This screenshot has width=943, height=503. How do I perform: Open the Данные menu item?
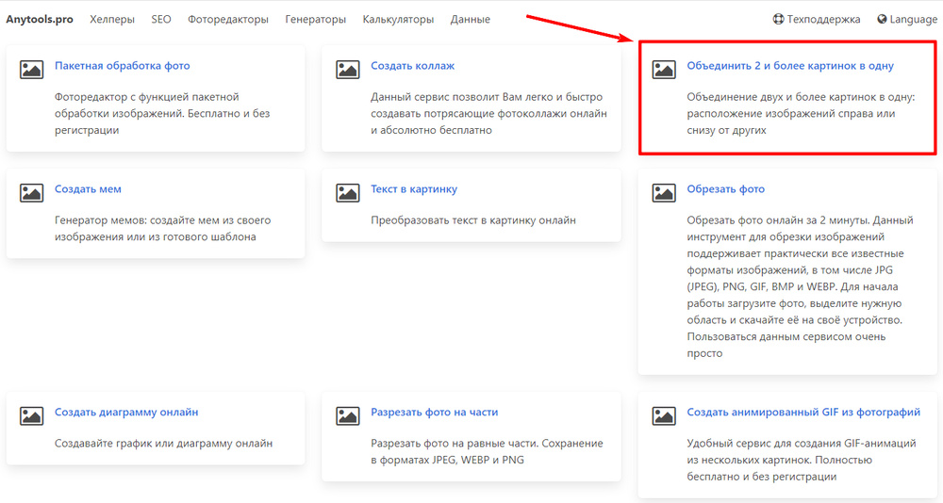[x=470, y=19]
